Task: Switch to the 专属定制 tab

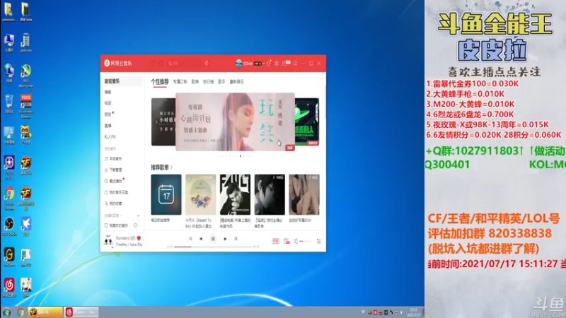Action: 180,82
